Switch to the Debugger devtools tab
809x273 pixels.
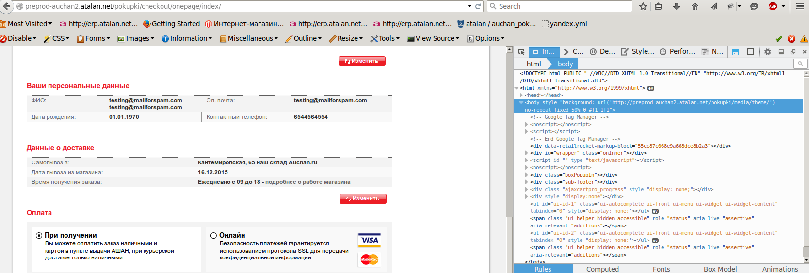tap(603, 51)
